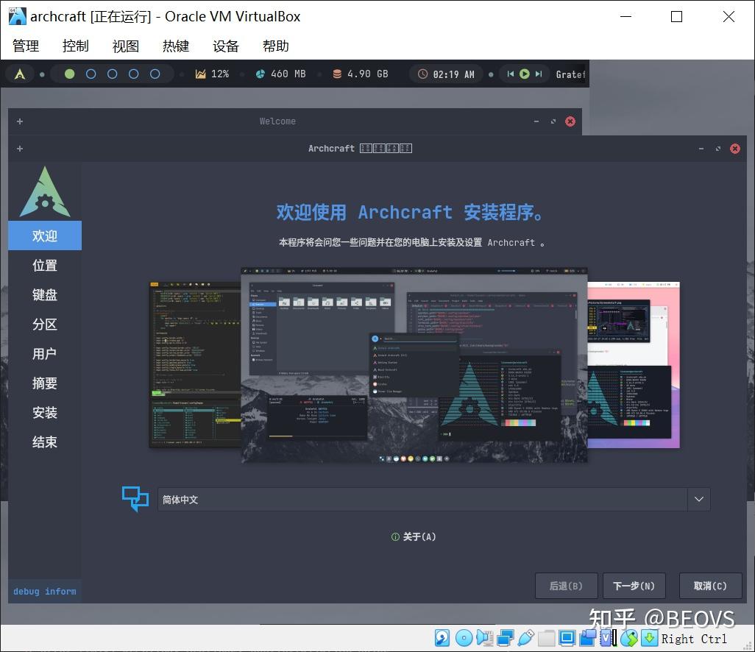This screenshot has height=652, width=755.
Task: Click the debug inform link at bottom left
Action: [x=44, y=591]
